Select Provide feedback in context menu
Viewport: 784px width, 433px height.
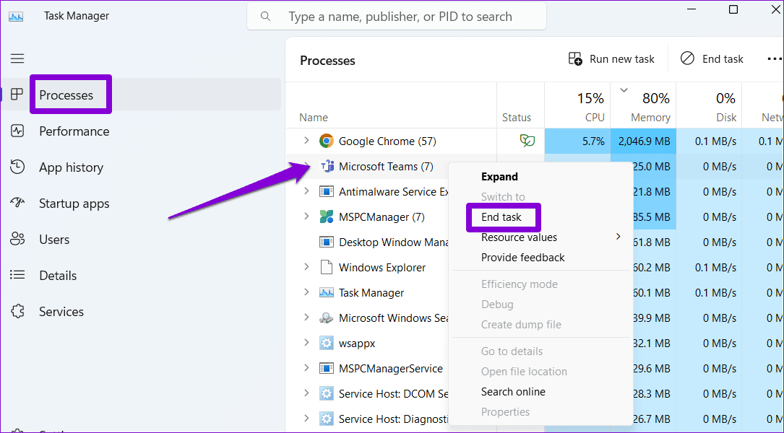pyautogui.click(x=523, y=258)
